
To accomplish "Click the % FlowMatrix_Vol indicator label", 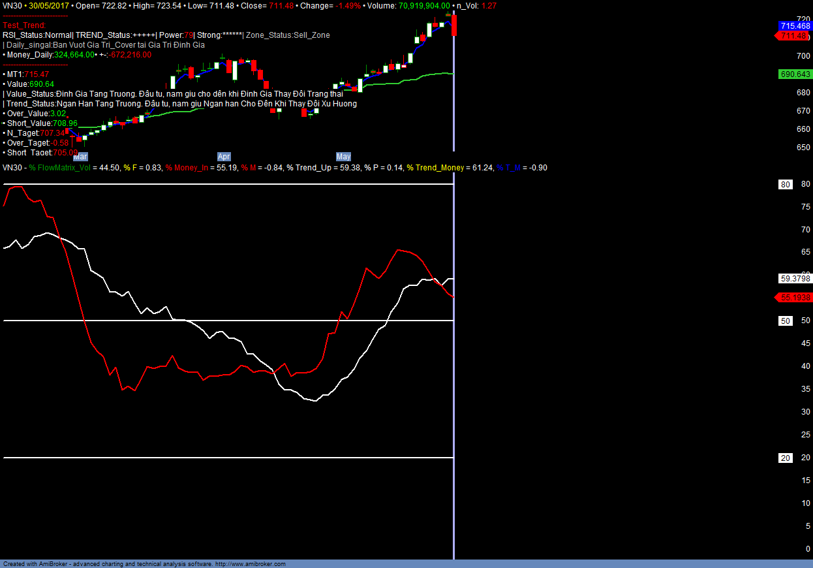I will (59, 168).
